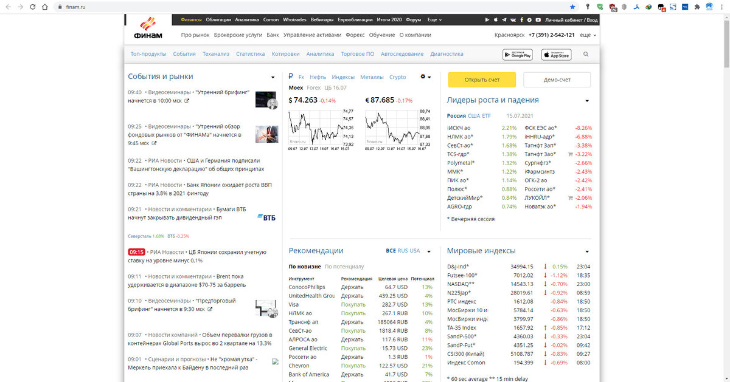Expand the События и рынки dropdown caret
The image size is (730, 382).
pyautogui.click(x=273, y=77)
